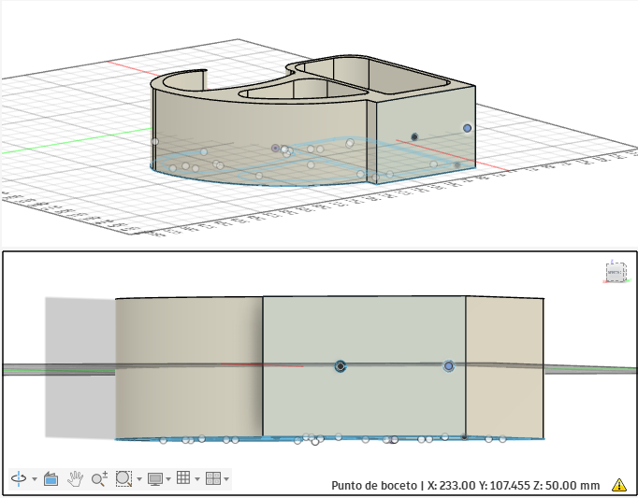Choose the Zoom Window tool icon
This screenshot has width=638, height=498.
tap(123, 478)
